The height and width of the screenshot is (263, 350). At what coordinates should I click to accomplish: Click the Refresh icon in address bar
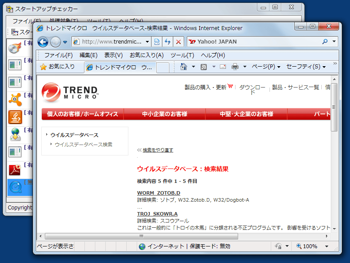click(168, 42)
